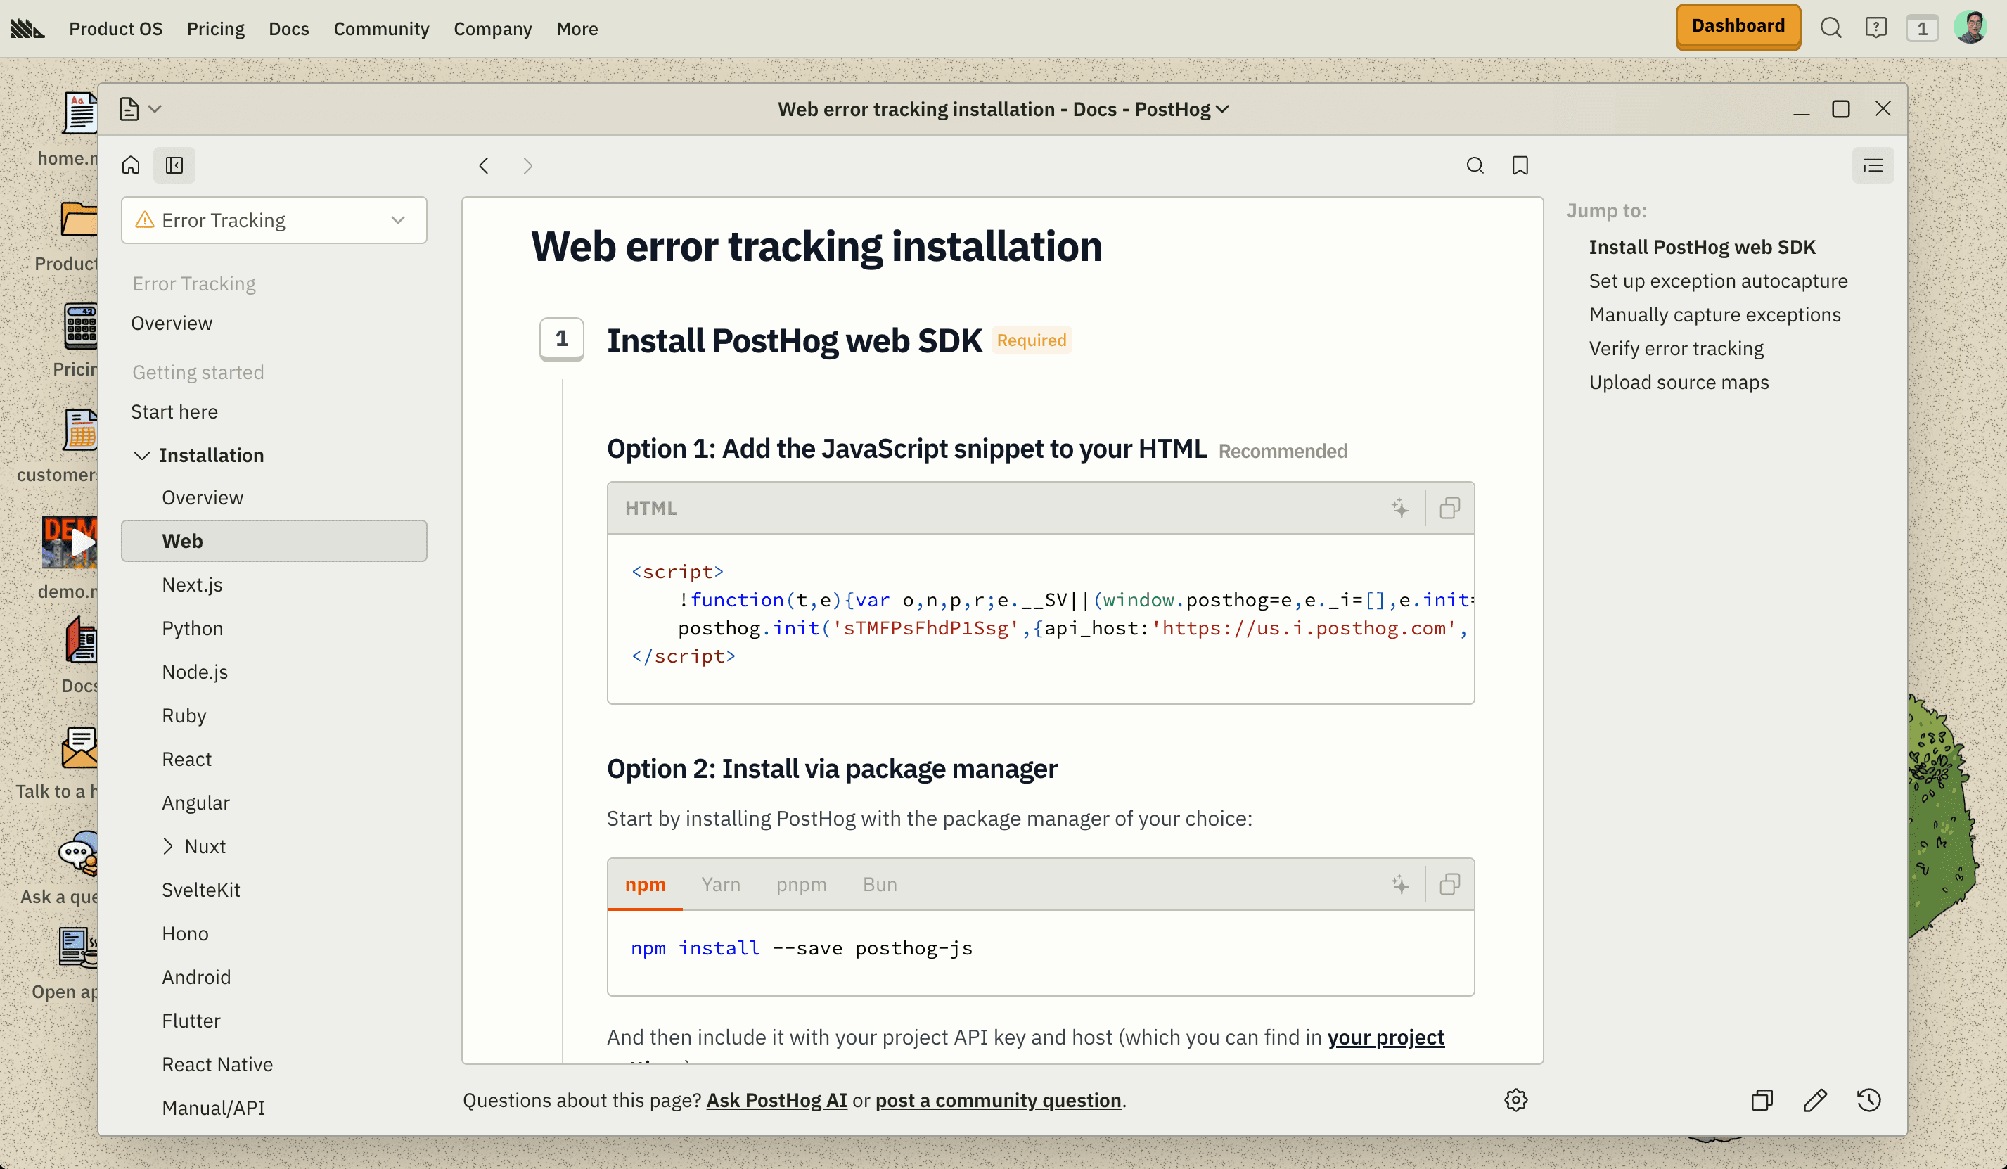Image resolution: width=2007 pixels, height=1169 pixels.
Task: Collapse the Installation section
Action: point(142,455)
